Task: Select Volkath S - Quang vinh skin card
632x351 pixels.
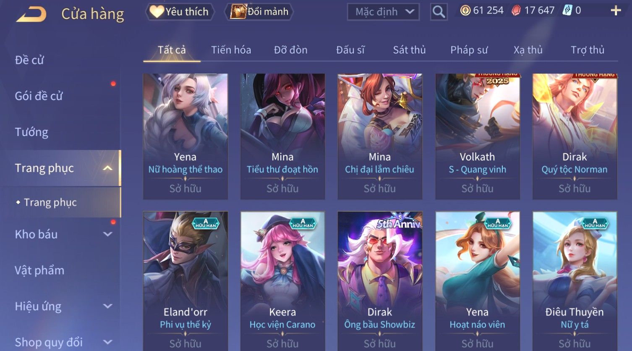Action: 478,136
